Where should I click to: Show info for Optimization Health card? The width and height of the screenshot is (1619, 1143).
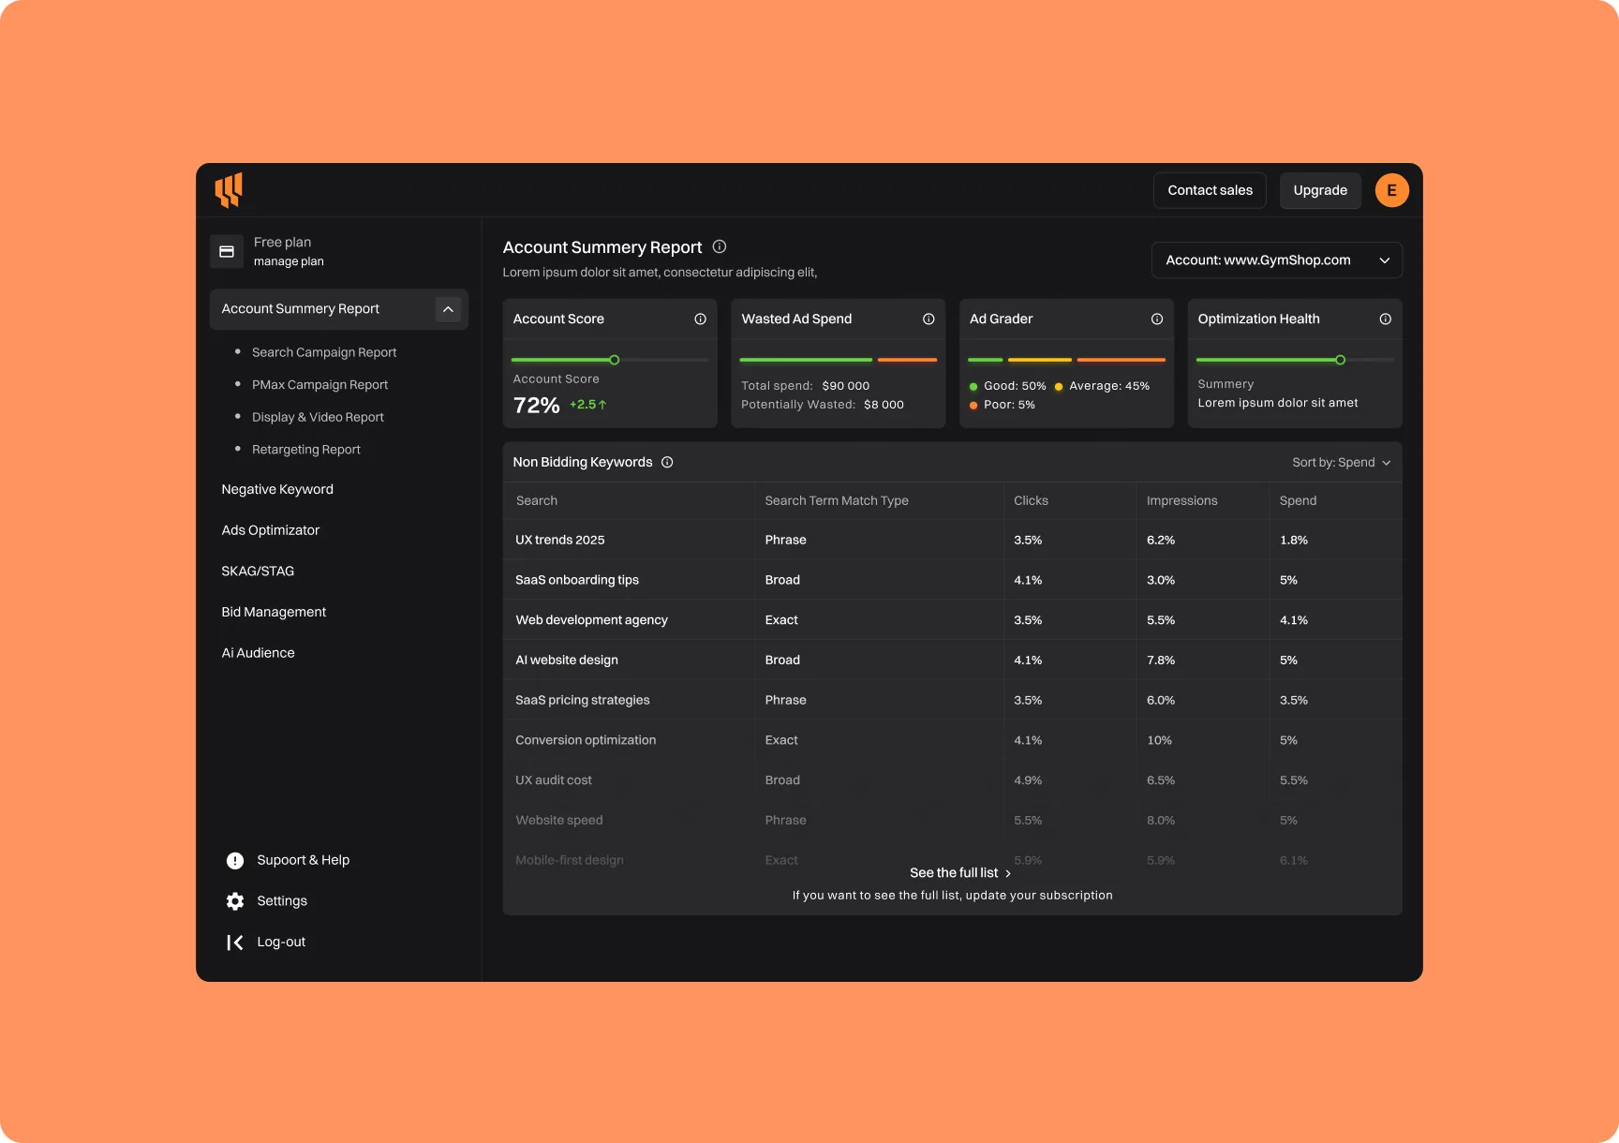click(1385, 319)
